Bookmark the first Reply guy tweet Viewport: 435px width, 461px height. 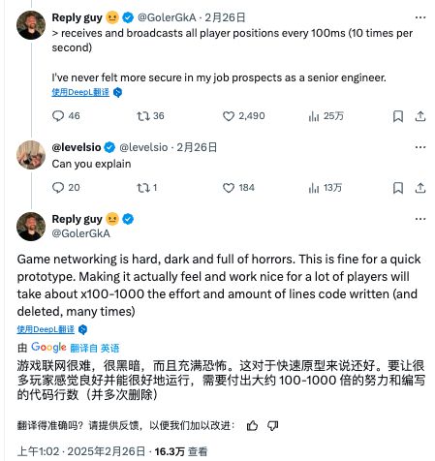(398, 116)
